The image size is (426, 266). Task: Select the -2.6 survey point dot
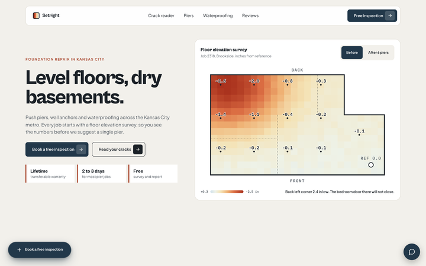click(x=221, y=85)
